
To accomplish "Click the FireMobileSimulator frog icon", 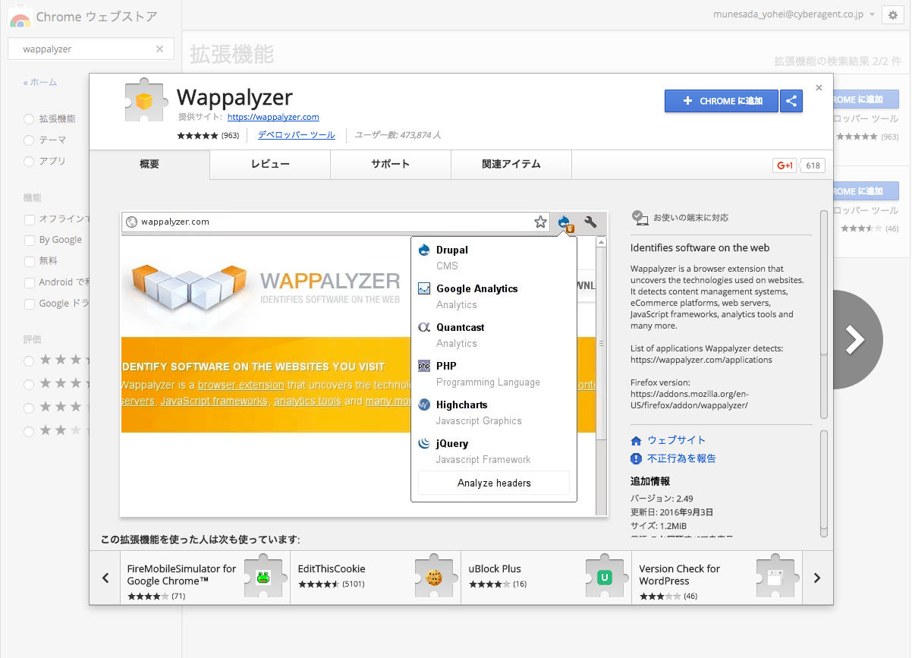I will point(263,578).
